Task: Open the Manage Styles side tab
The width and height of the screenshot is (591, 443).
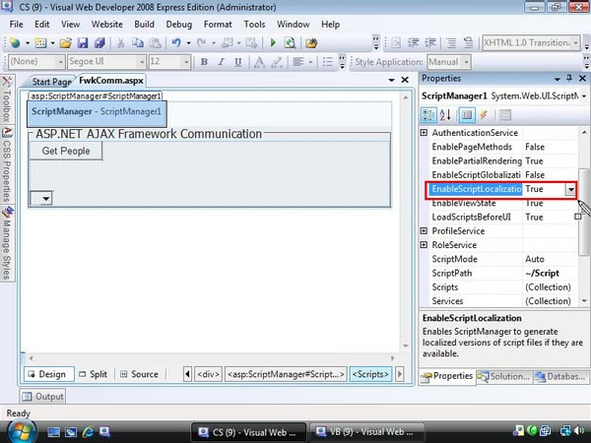Action: click(x=7, y=243)
